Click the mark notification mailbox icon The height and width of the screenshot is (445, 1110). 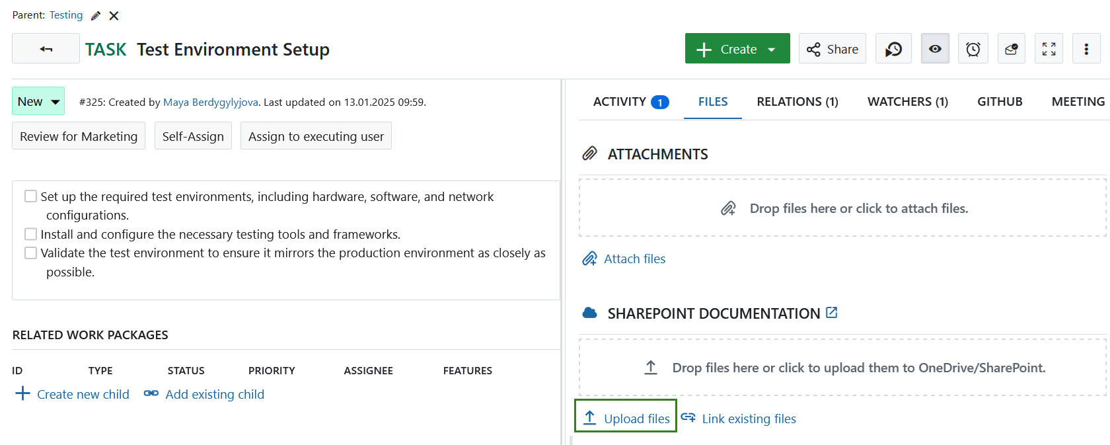point(1011,49)
